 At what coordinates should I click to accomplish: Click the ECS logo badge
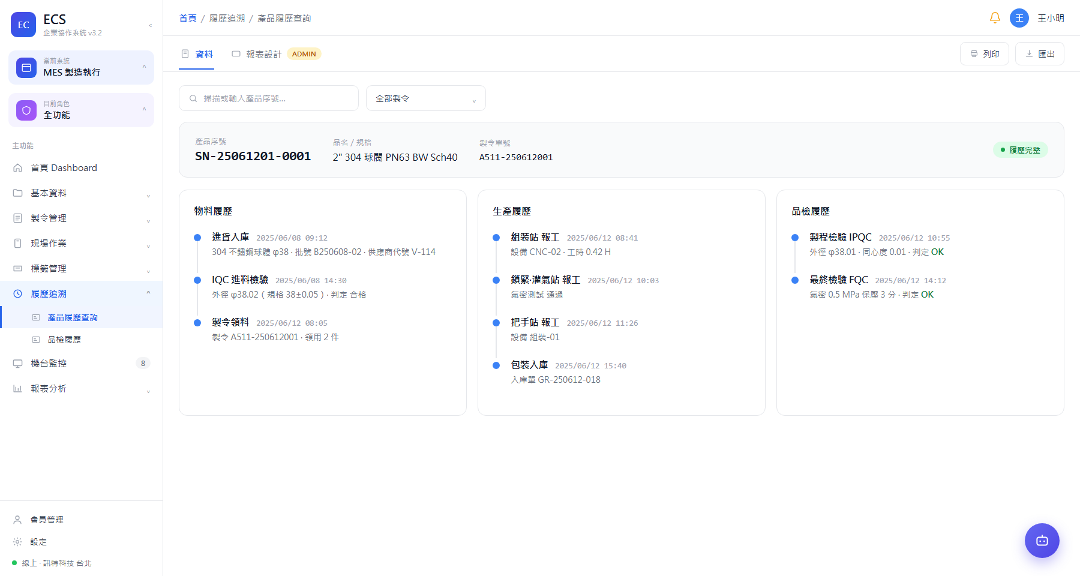click(23, 25)
